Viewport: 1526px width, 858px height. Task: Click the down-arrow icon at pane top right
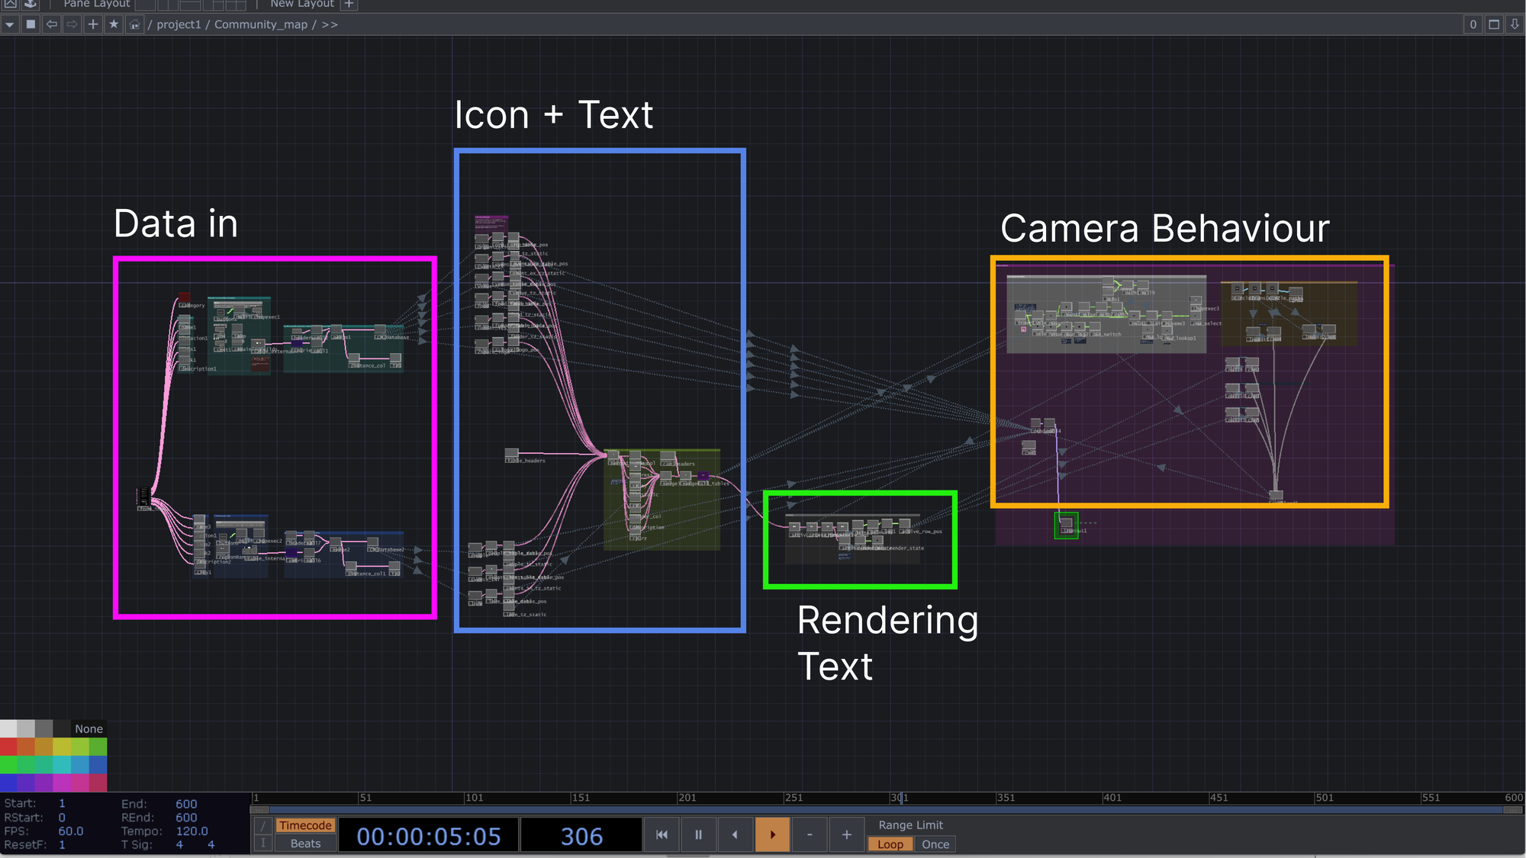point(1515,24)
